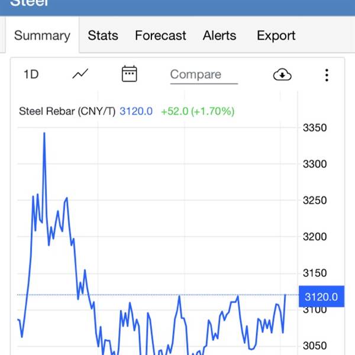Open the three-dot more options menu
This screenshot has width=355, height=355.
click(327, 75)
